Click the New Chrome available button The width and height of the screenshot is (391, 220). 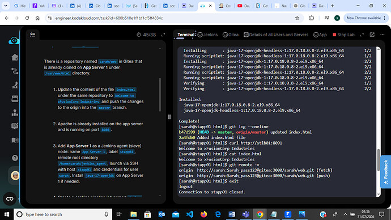366,18
